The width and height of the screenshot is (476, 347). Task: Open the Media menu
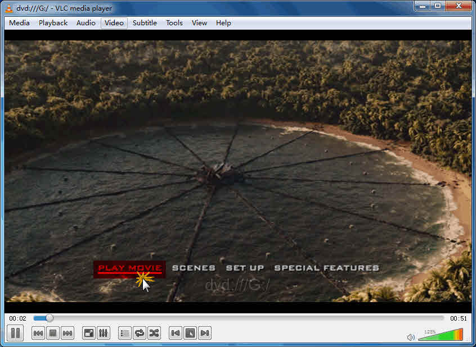[20, 23]
